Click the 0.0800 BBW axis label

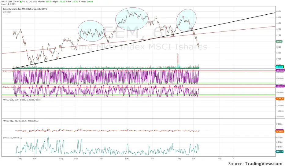(x=279, y=137)
